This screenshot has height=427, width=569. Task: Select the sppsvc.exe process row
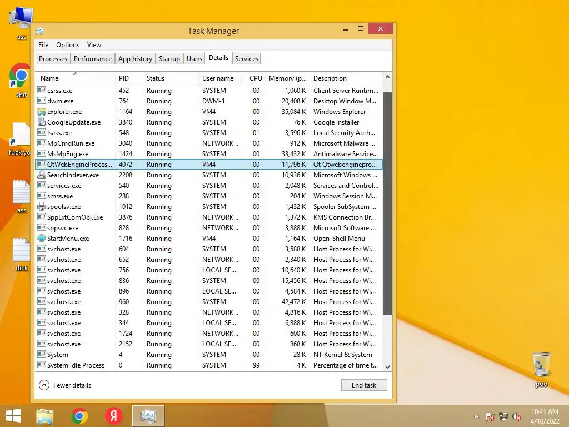tap(209, 227)
